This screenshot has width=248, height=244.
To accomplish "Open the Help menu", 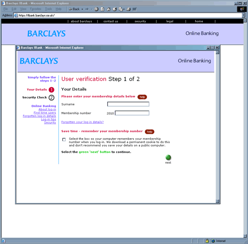I will [x=58, y=9].
